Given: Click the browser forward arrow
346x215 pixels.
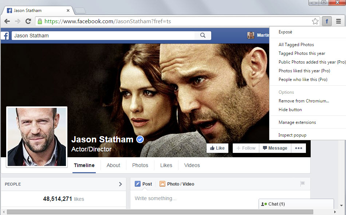Looking at the screenshot, I should coord(17,21).
